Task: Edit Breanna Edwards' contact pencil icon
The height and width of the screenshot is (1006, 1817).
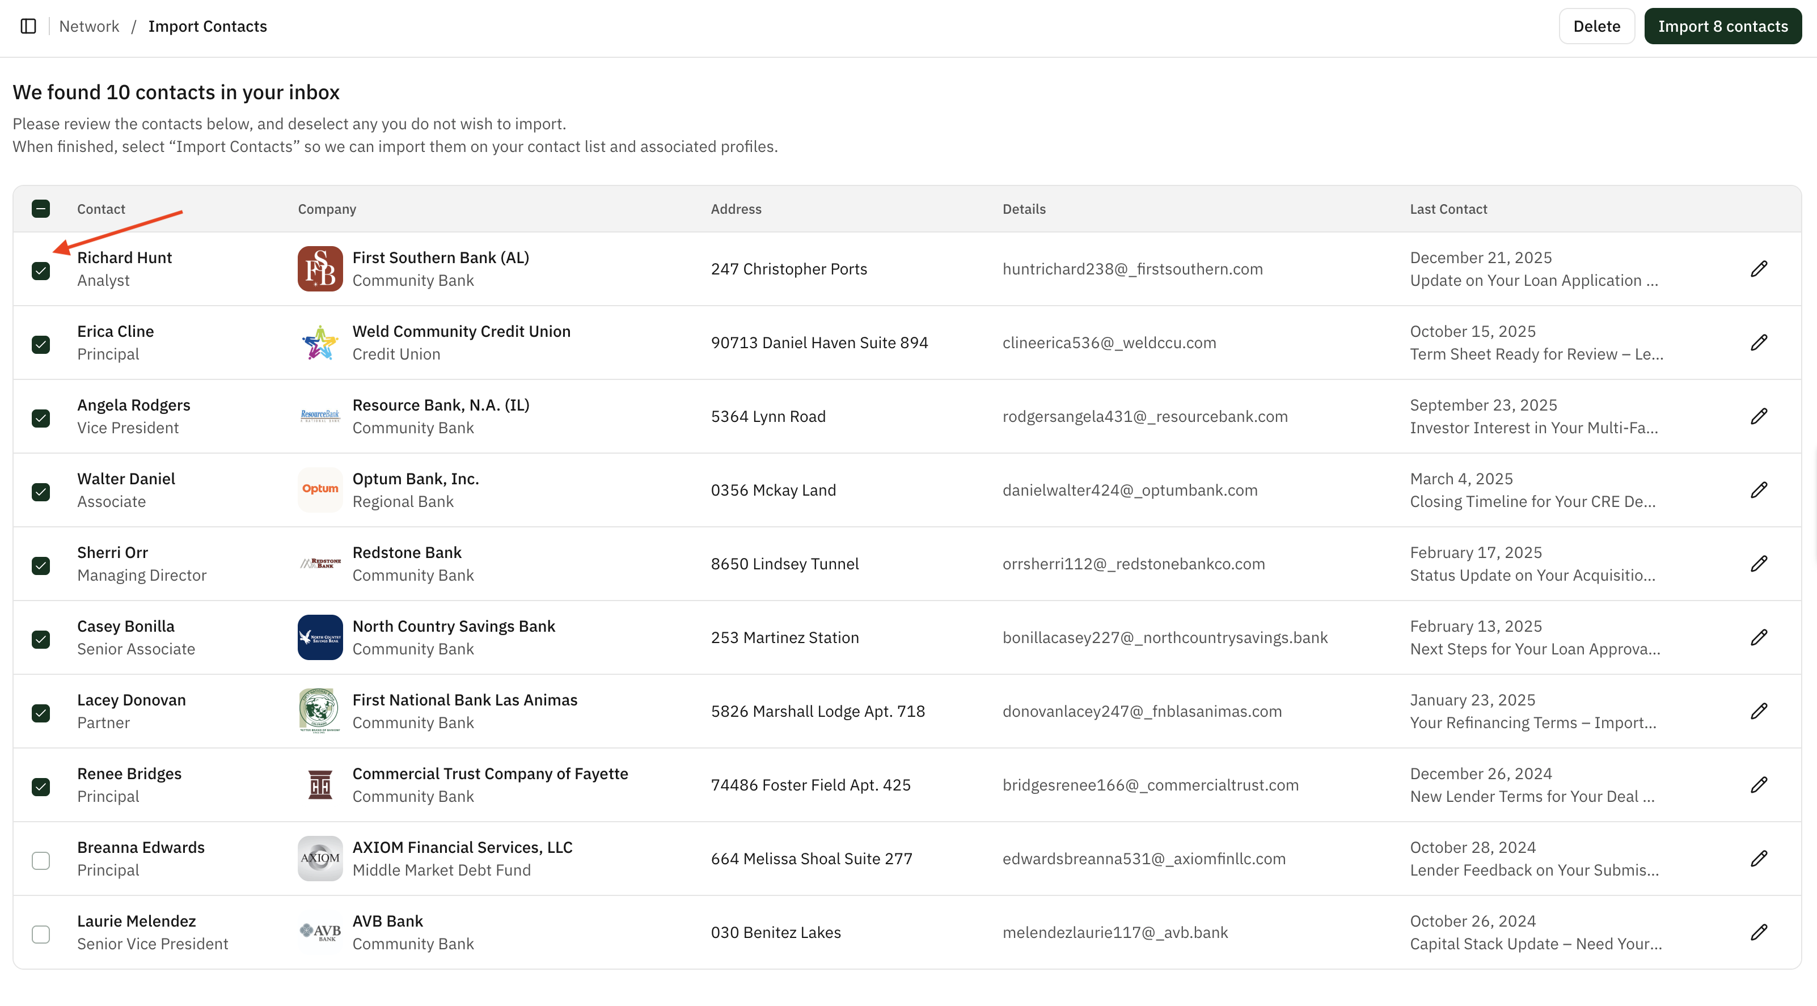Action: coord(1760,859)
